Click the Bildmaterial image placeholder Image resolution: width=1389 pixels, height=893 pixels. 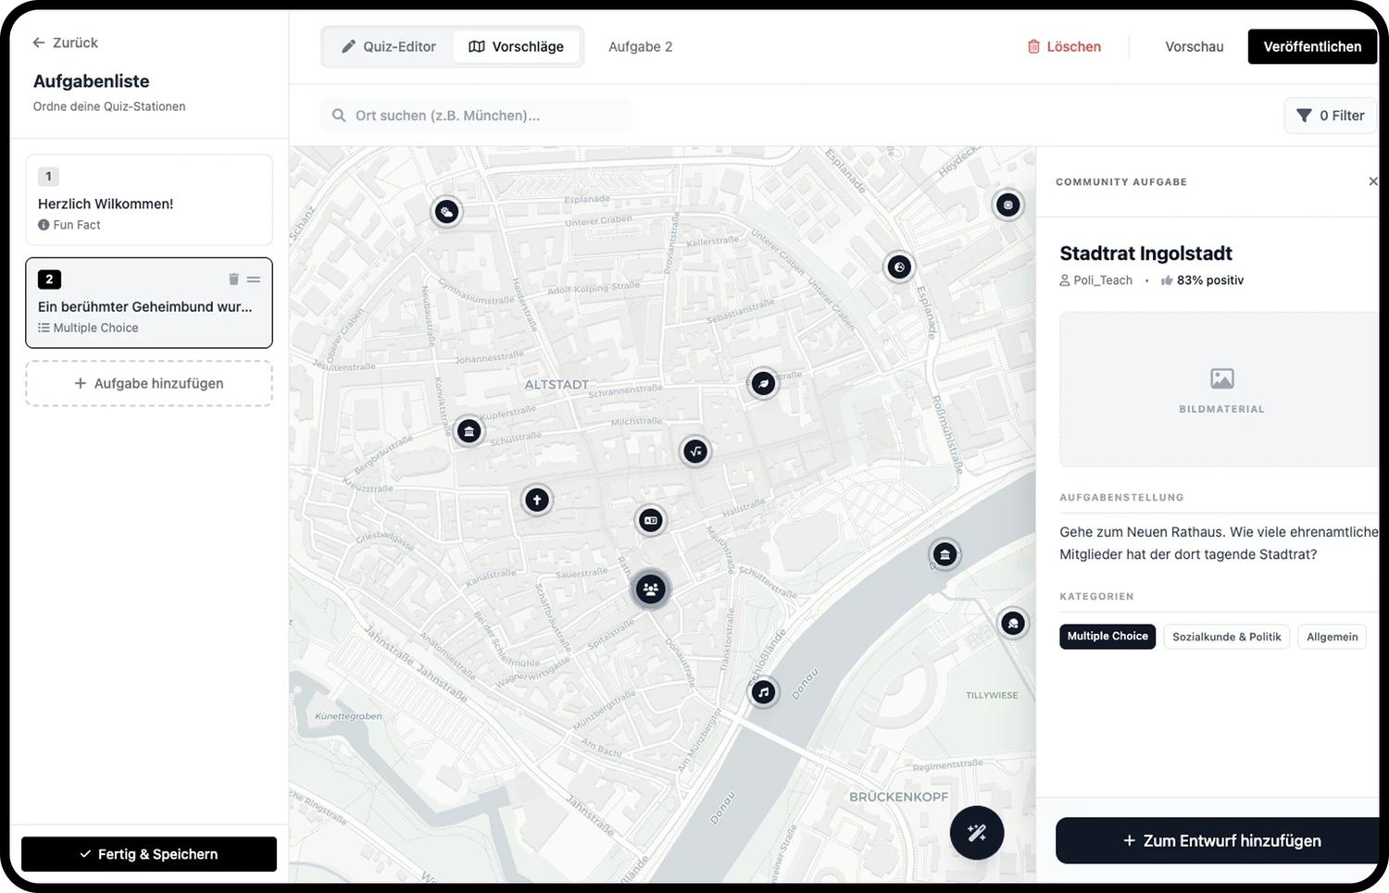coord(1220,389)
